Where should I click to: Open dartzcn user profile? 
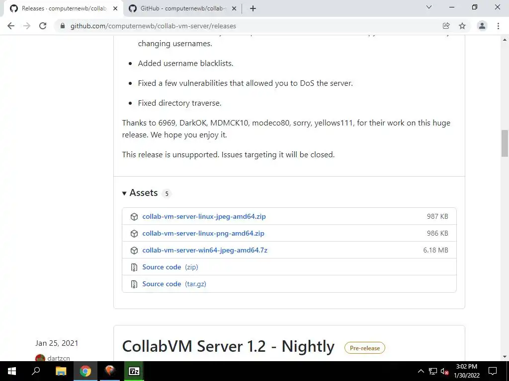[59, 358]
